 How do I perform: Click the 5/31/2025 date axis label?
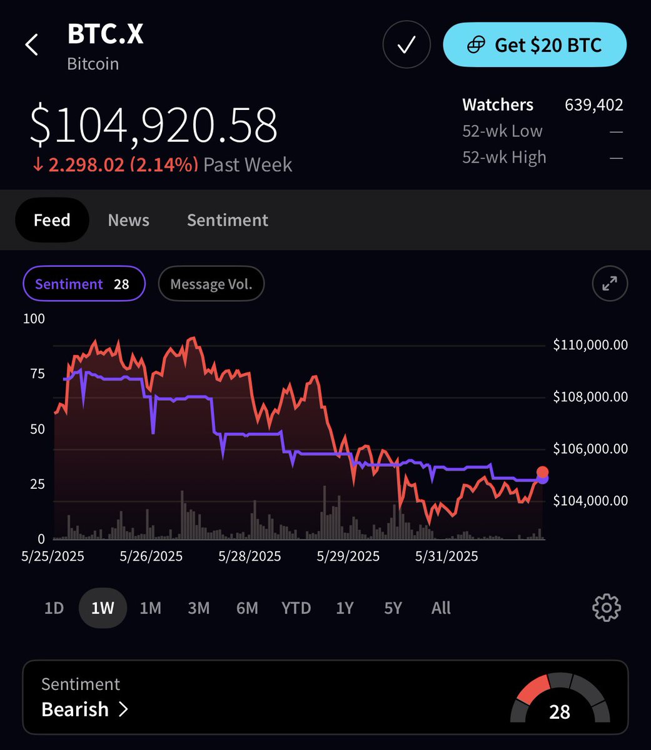pyautogui.click(x=447, y=556)
